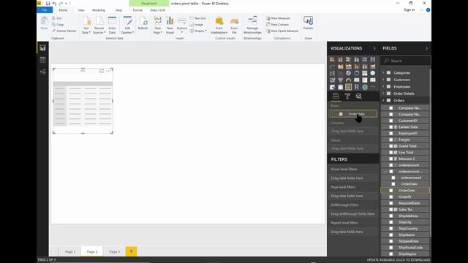Viewport: 468px width, 263px height.
Task: Switch to the View ribbon tab
Action: pos(81,10)
